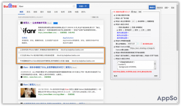Select 百度-原始模式 radio button
This screenshot has height=106, width=181.
click(117, 27)
